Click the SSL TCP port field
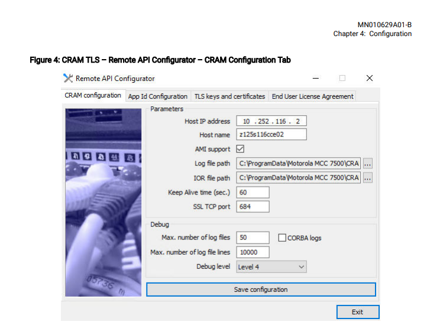Viewport: 427px width, 325px height. (x=253, y=207)
